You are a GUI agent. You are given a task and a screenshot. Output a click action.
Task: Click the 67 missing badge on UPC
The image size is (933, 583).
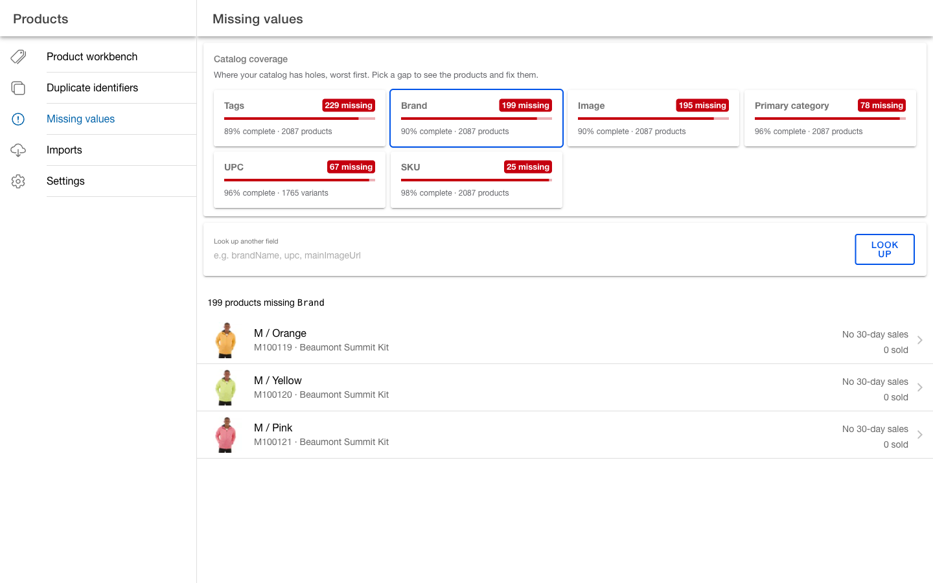coord(351,167)
